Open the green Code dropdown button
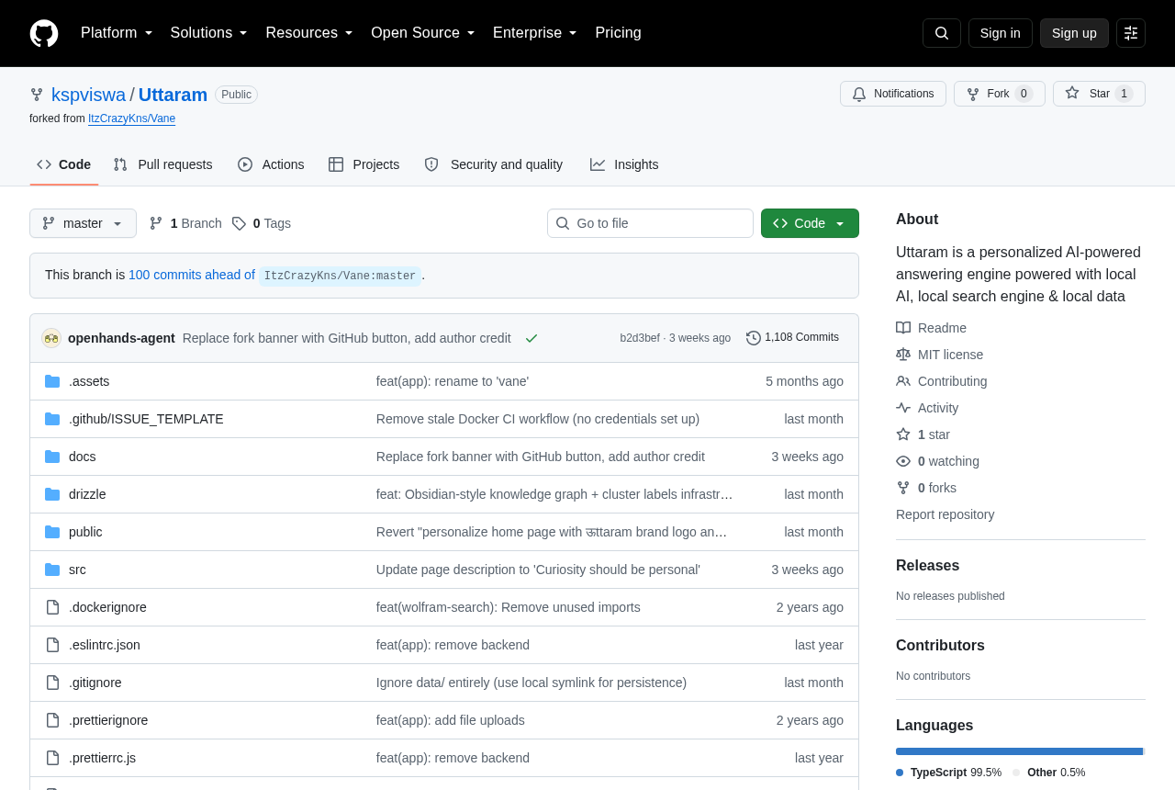 pyautogui.click(x=810, y=223)
